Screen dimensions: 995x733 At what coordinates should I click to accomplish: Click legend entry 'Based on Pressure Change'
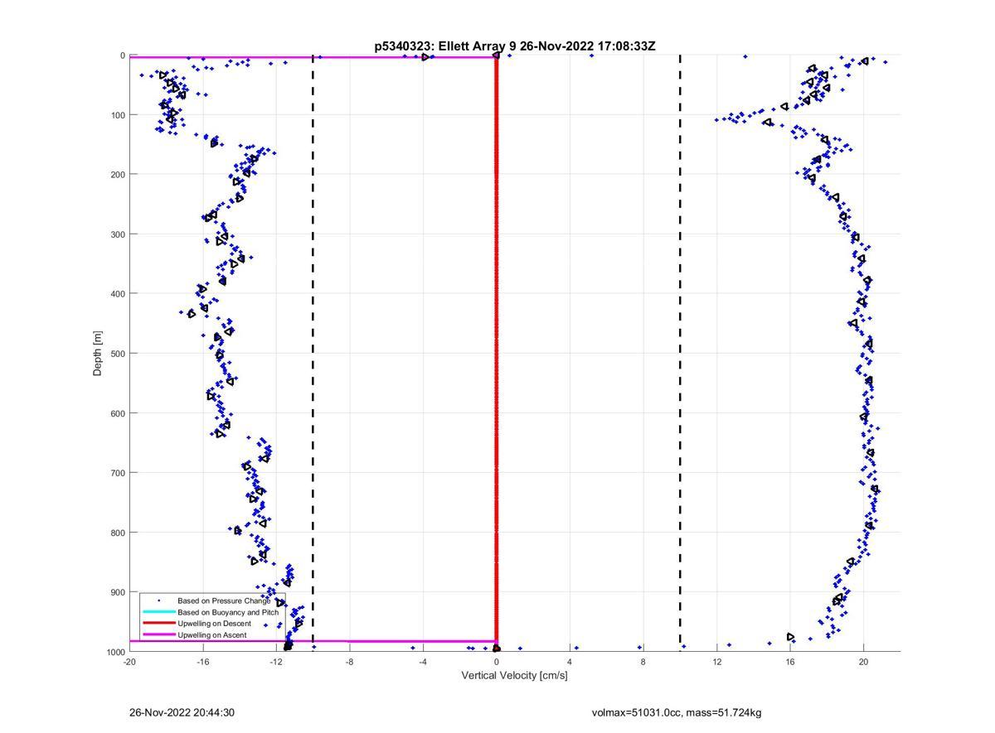point(224,600)
